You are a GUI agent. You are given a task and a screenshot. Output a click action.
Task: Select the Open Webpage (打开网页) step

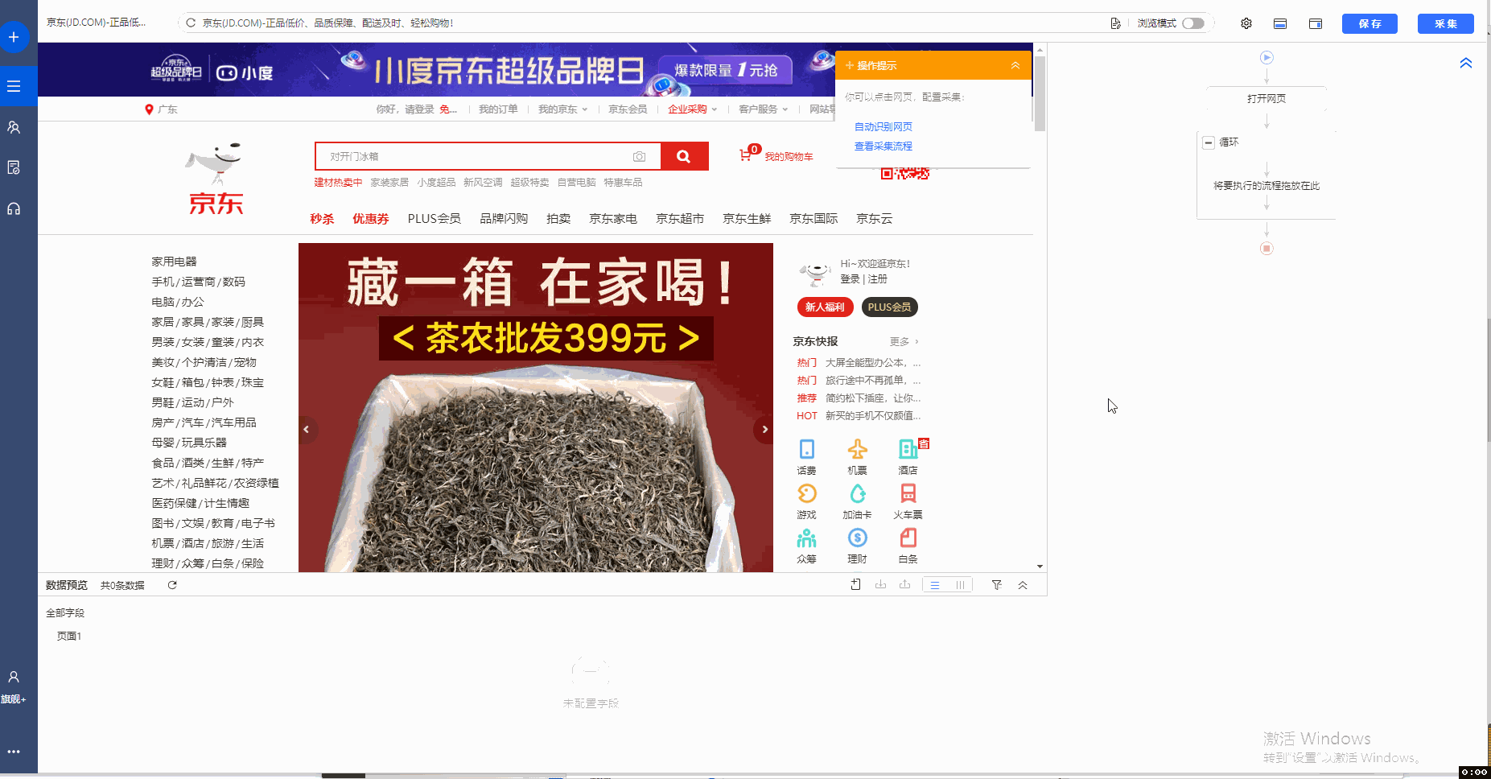(1267, 98)
